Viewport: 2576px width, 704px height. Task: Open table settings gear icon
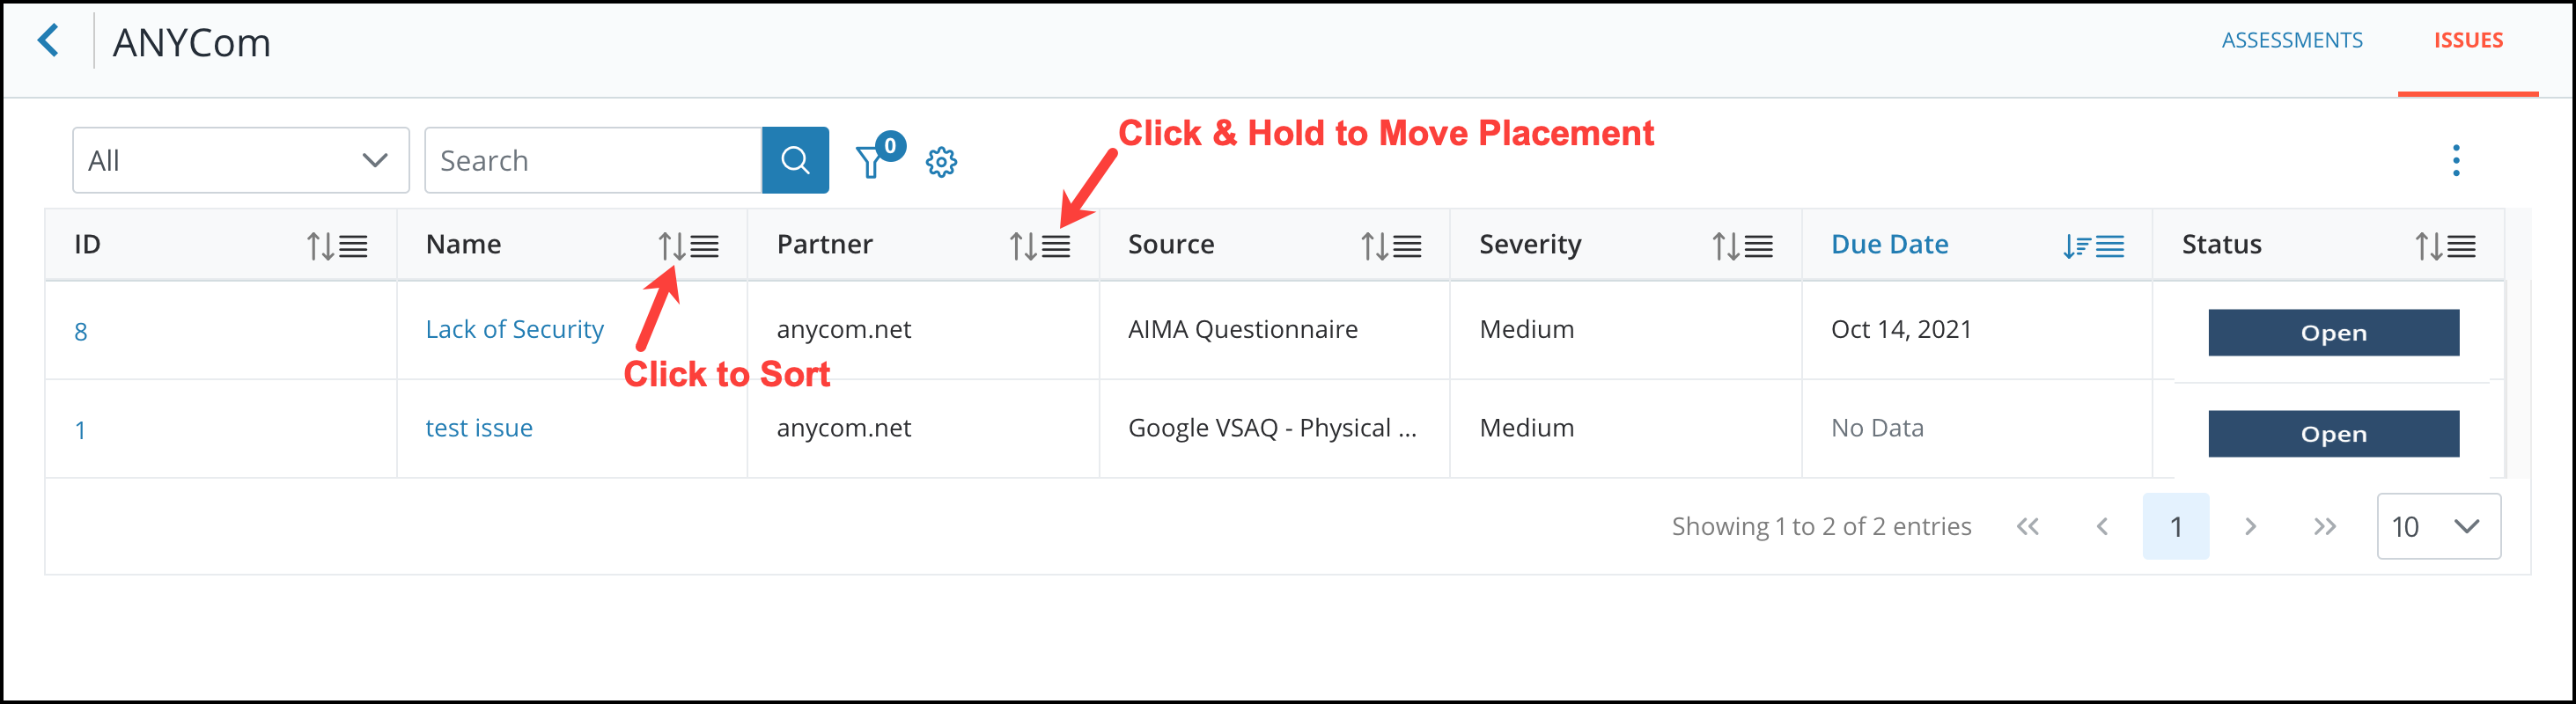tap(941, 161)
